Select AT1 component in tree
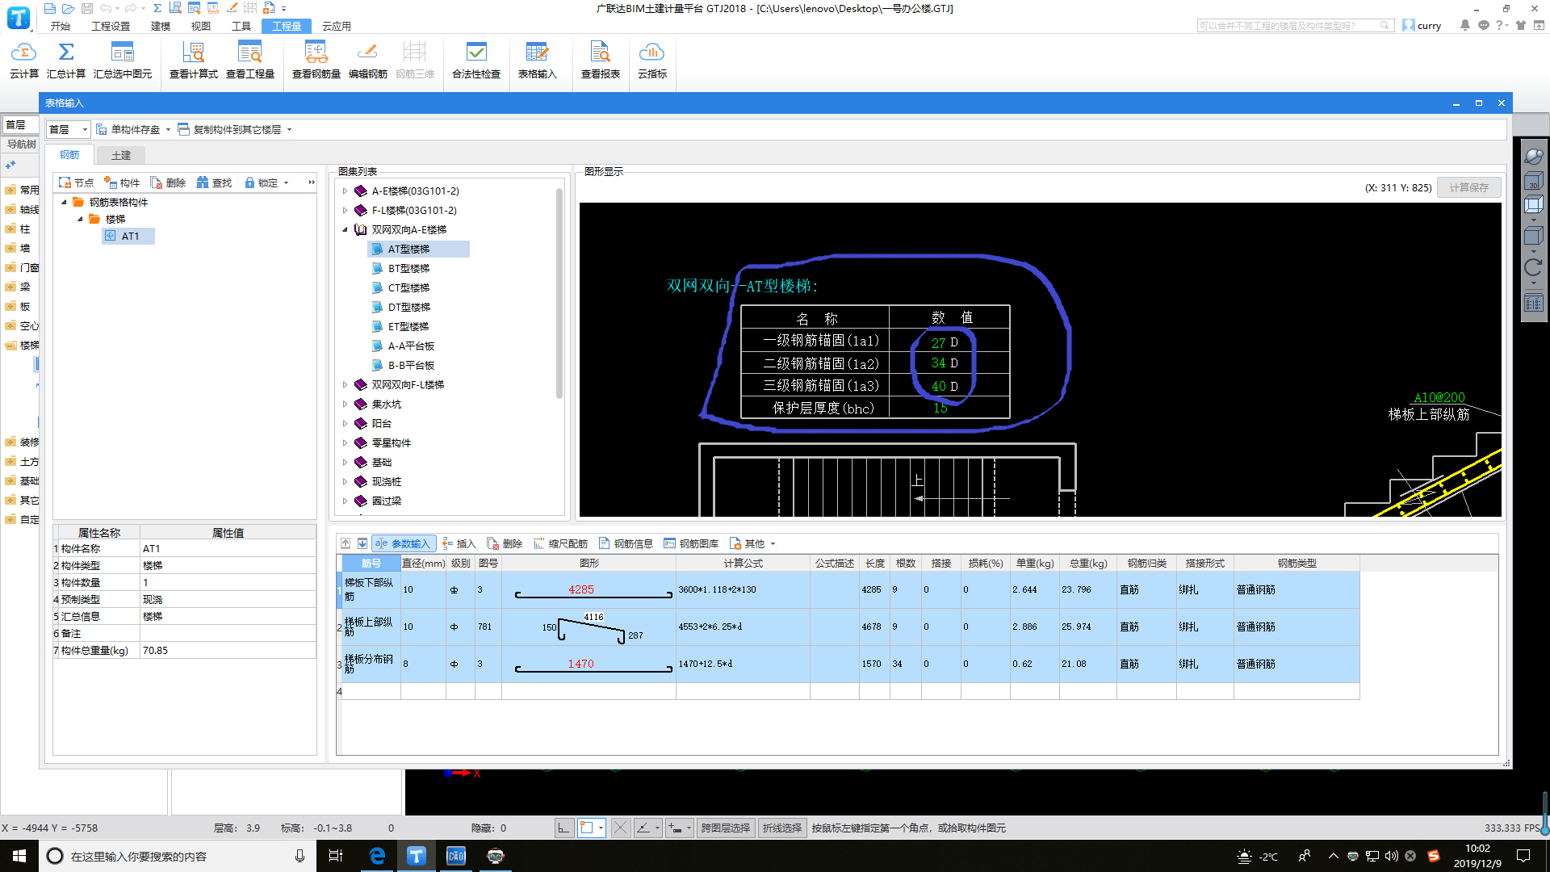The width and height of the screenshot is (1550, 872). 129,237
